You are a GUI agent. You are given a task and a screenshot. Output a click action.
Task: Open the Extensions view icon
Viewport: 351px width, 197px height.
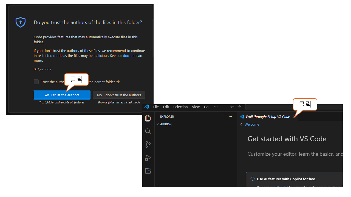[x=148, y=171]
